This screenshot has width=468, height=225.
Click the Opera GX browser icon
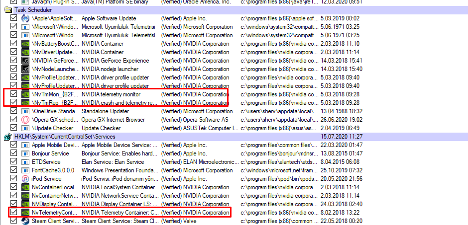(x=25, y=120)
